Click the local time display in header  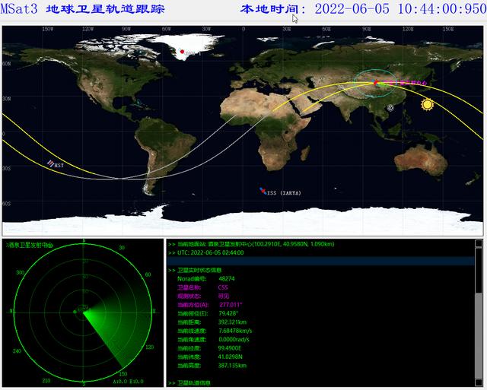click(x=364, y=8)
